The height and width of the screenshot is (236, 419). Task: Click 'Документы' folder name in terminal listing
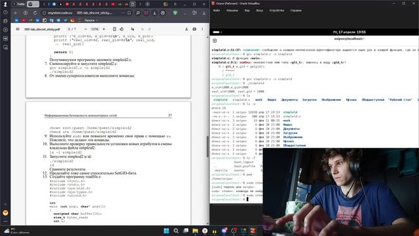click(x=291, y=128)
